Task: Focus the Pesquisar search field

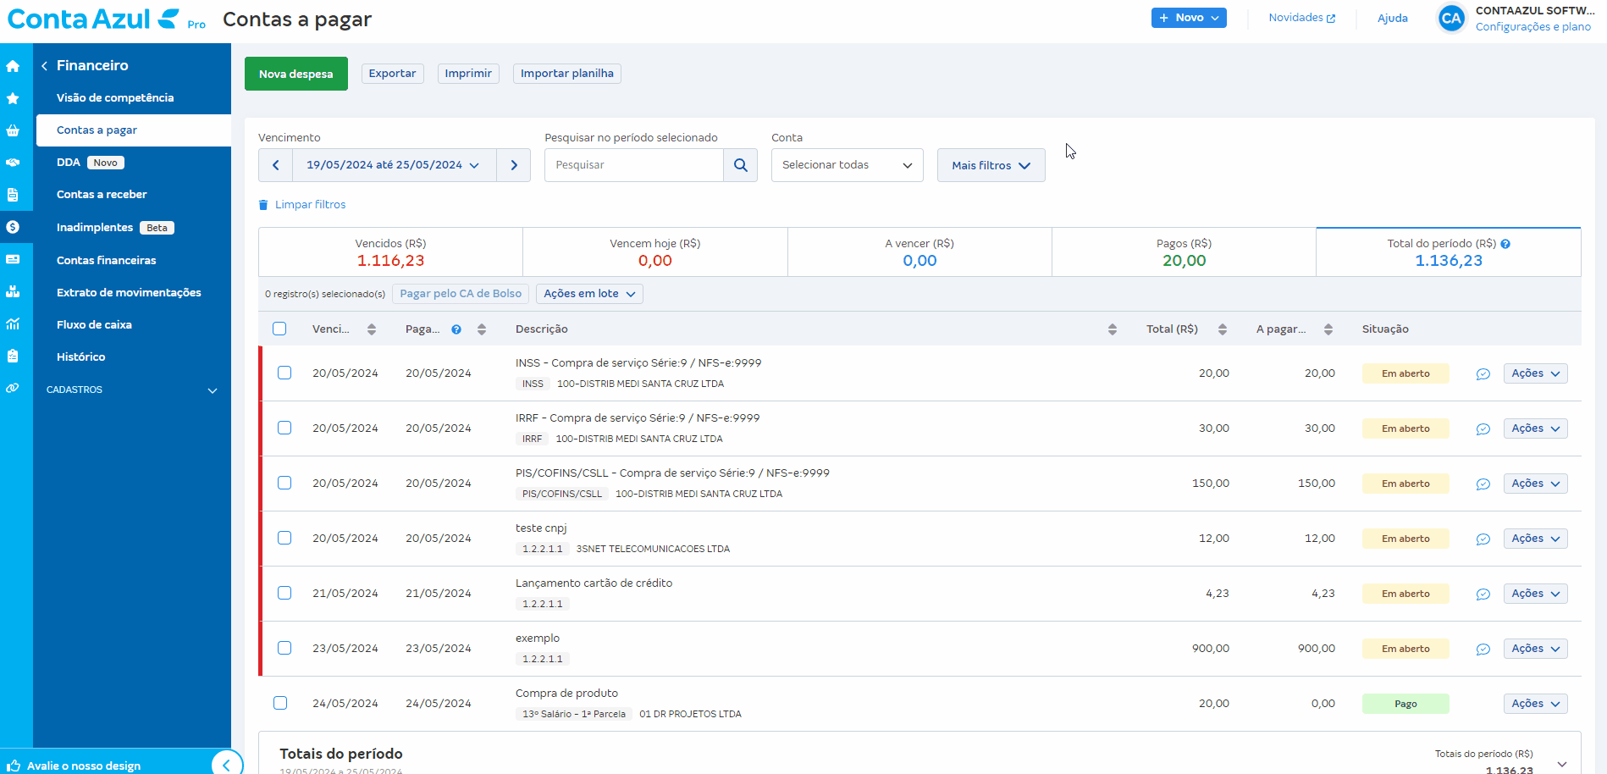Action: coord(634,165)
